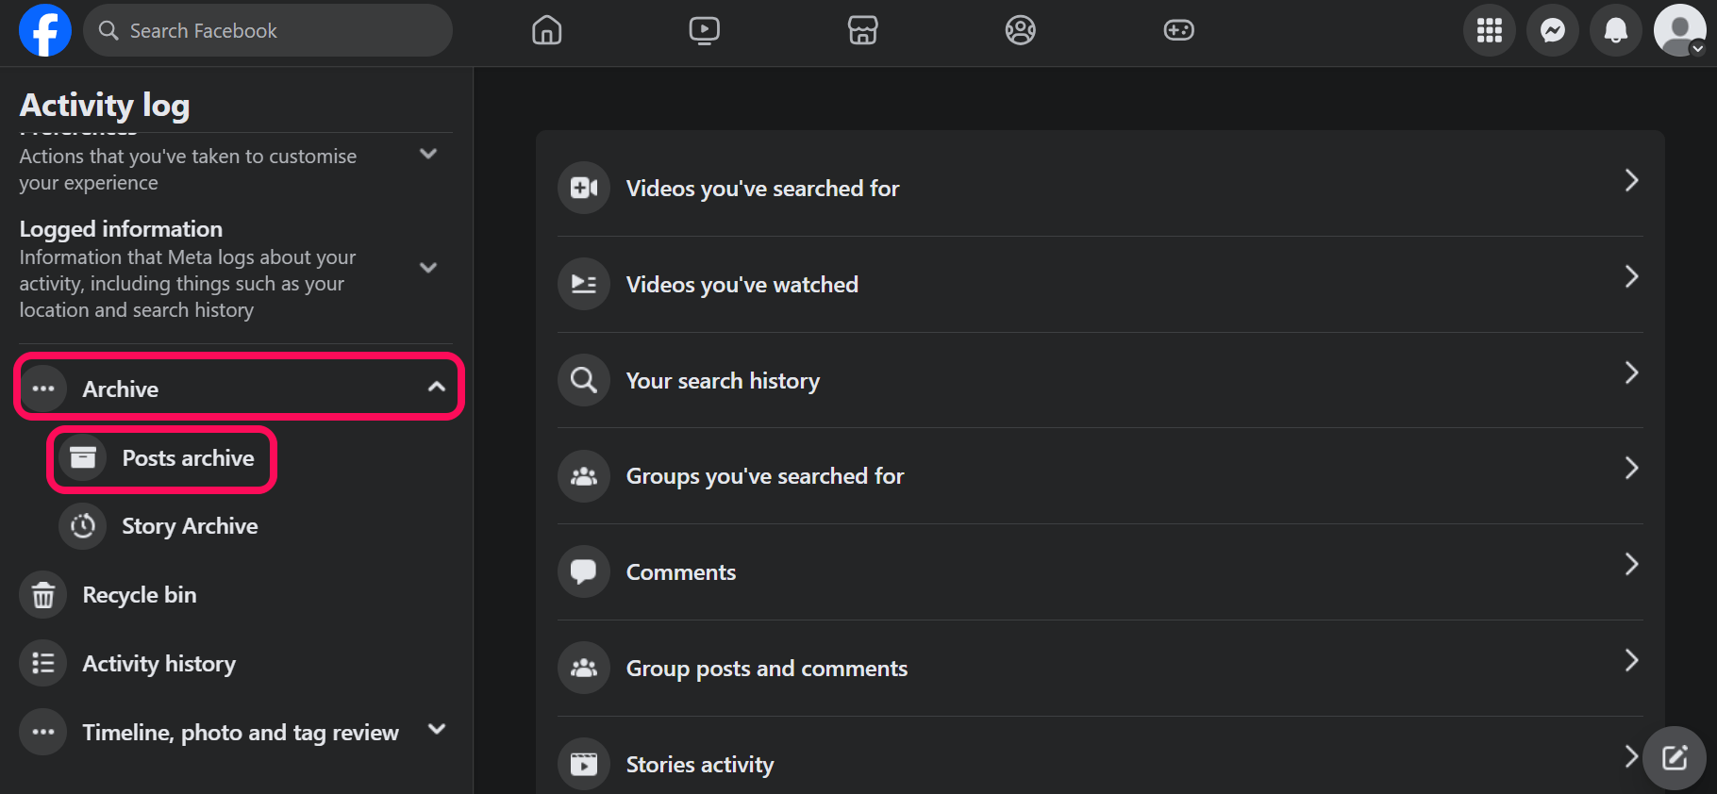The height and width of the screenshot is (794, 1717).
Task: Click the Facebook logo icon
Action: pyautogui.click(x=44, y=30)
